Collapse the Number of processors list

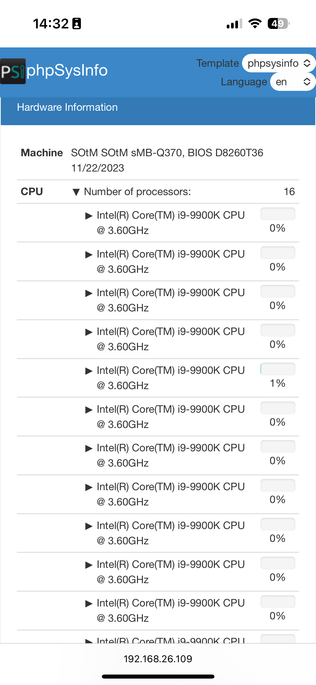pyautogui.click(x=76, y=192)
